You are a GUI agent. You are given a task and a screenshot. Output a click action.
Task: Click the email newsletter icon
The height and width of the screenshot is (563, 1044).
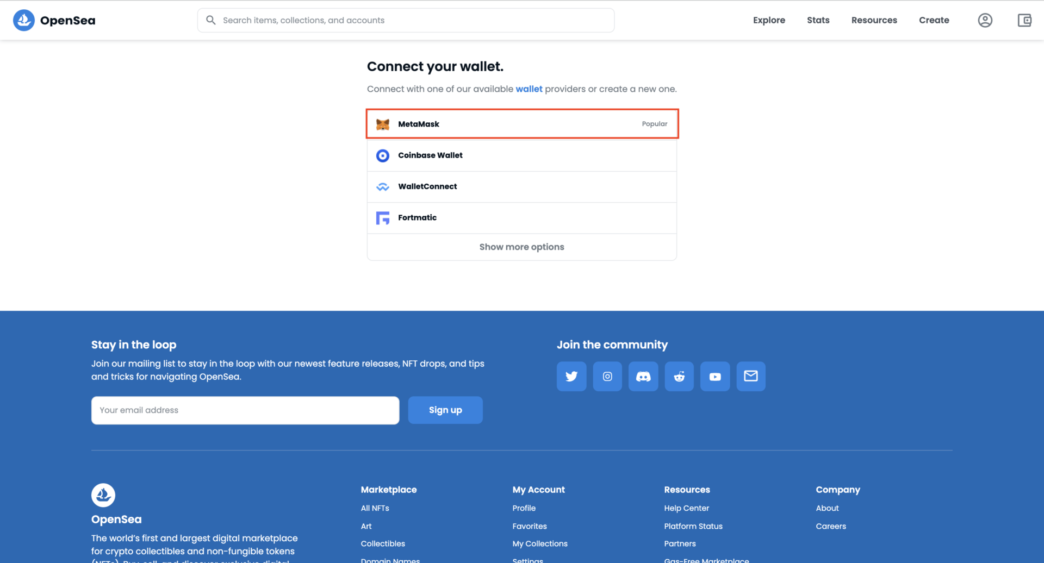tap(751, 376)
